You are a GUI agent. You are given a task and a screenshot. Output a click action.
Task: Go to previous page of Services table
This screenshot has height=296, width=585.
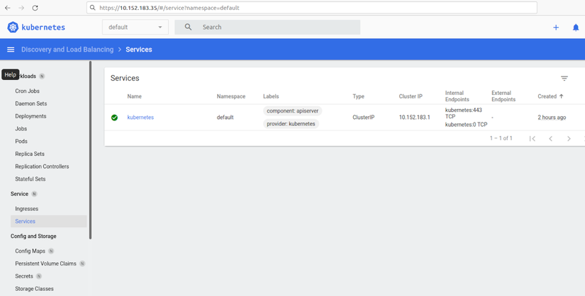click(x=551, y=139)
